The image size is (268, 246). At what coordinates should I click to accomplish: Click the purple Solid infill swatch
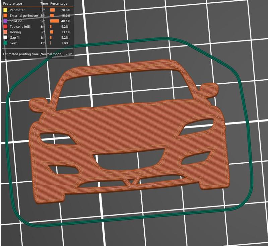click(x=5, y=21)
